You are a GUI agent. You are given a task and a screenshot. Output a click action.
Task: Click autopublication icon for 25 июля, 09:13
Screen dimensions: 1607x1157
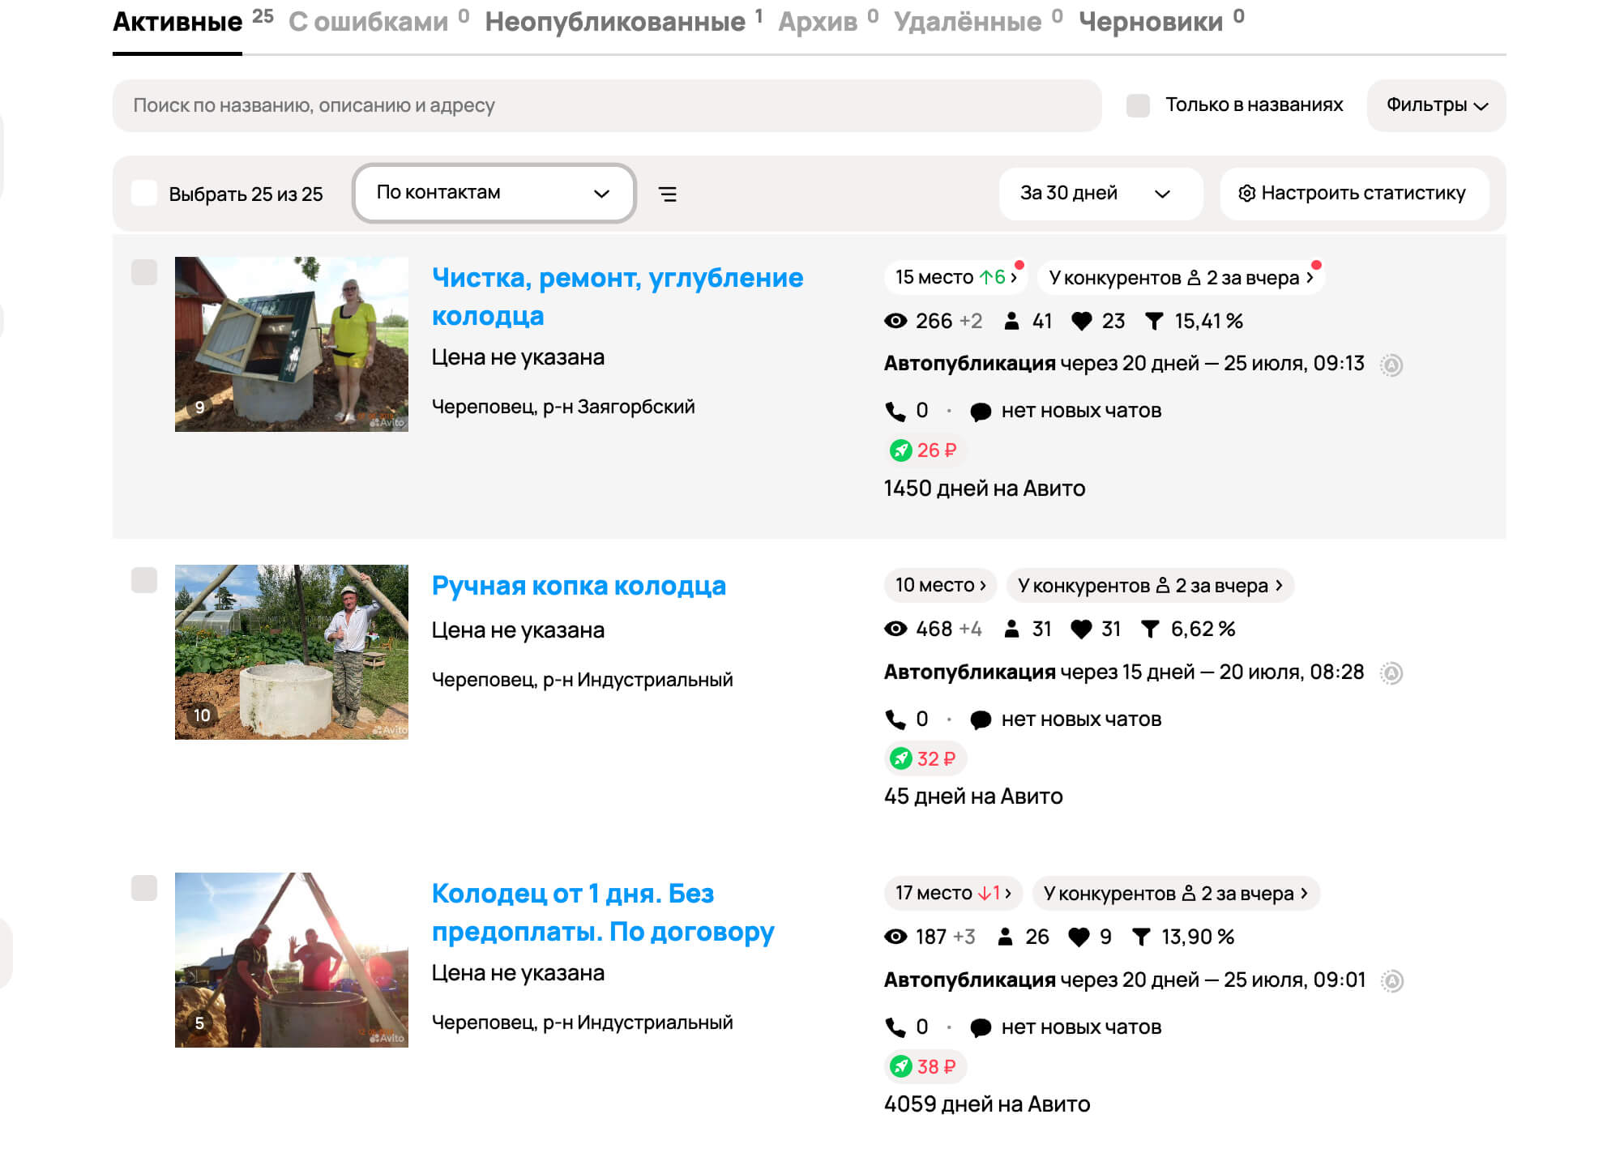(1391, 365)
